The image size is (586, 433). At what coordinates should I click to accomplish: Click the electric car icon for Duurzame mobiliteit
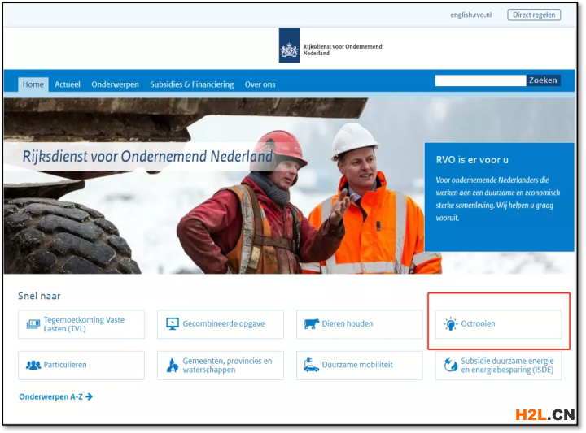[311, 365]
